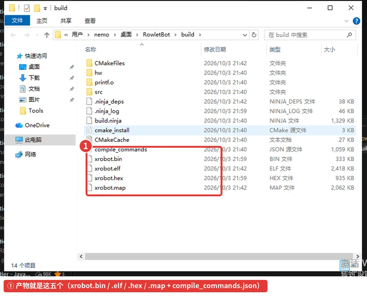Image resolution: width=367 pixels, height=300 pixels.
Task: Click the New Folder quick access icon
Action: coord(37,8)
